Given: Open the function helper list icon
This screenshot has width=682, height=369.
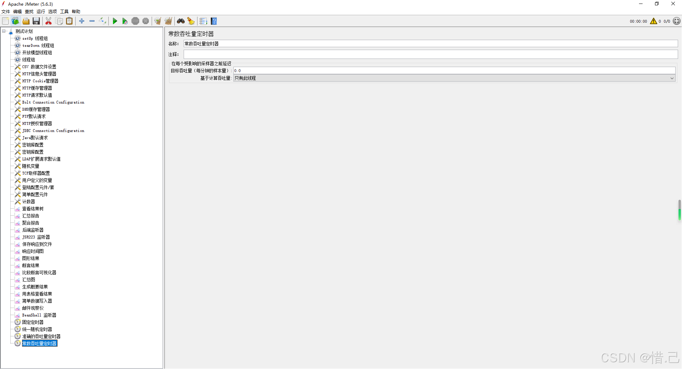Looking at the screenshot, I should pyautogui.click(x=203, y=21).
